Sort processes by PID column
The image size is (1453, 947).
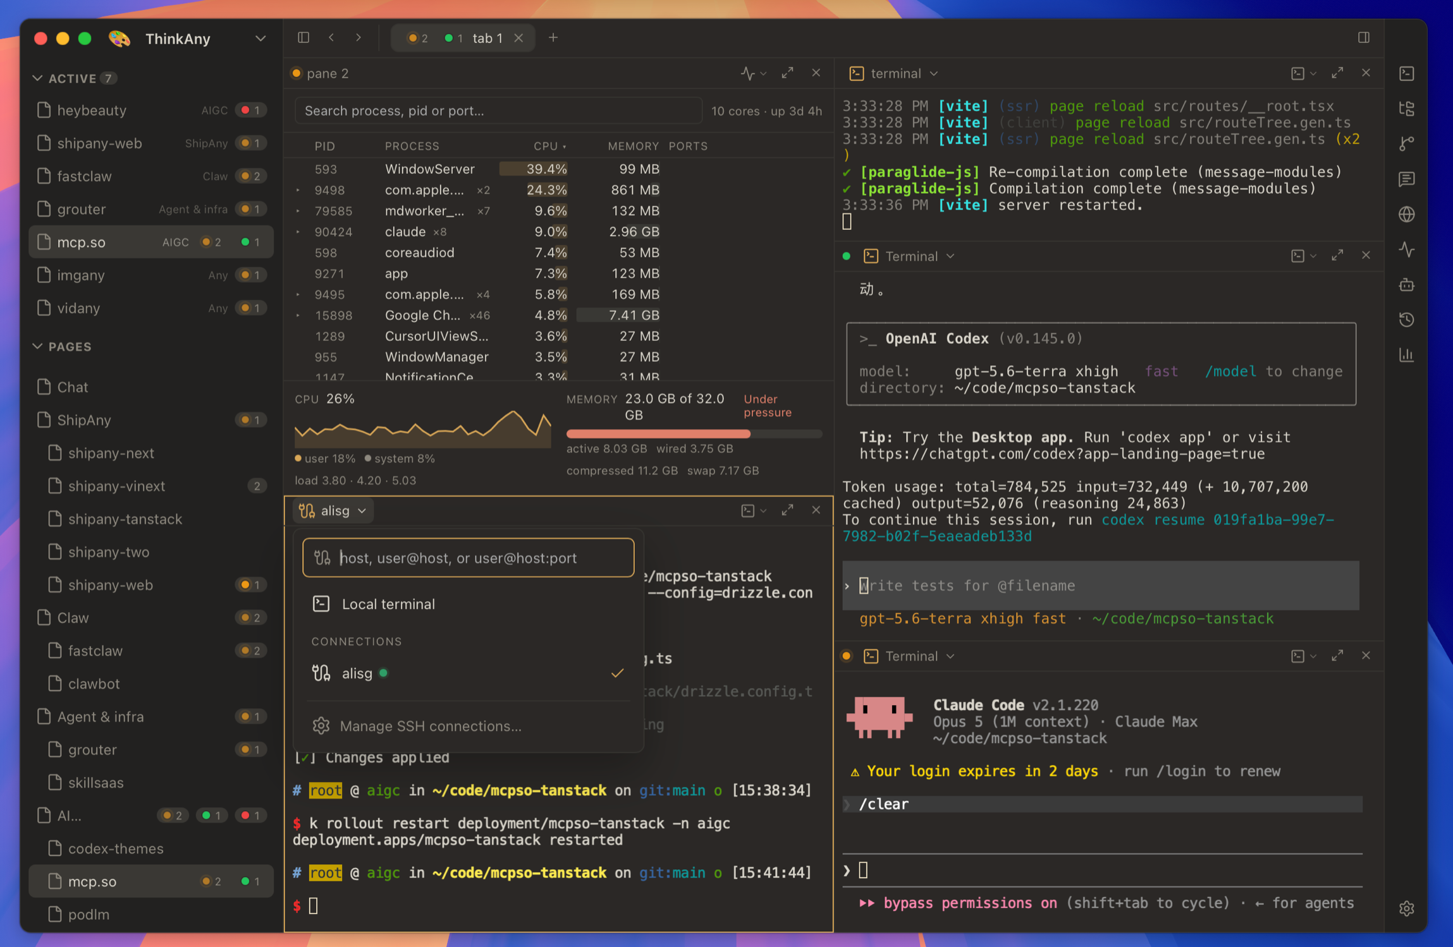[325, 146]
